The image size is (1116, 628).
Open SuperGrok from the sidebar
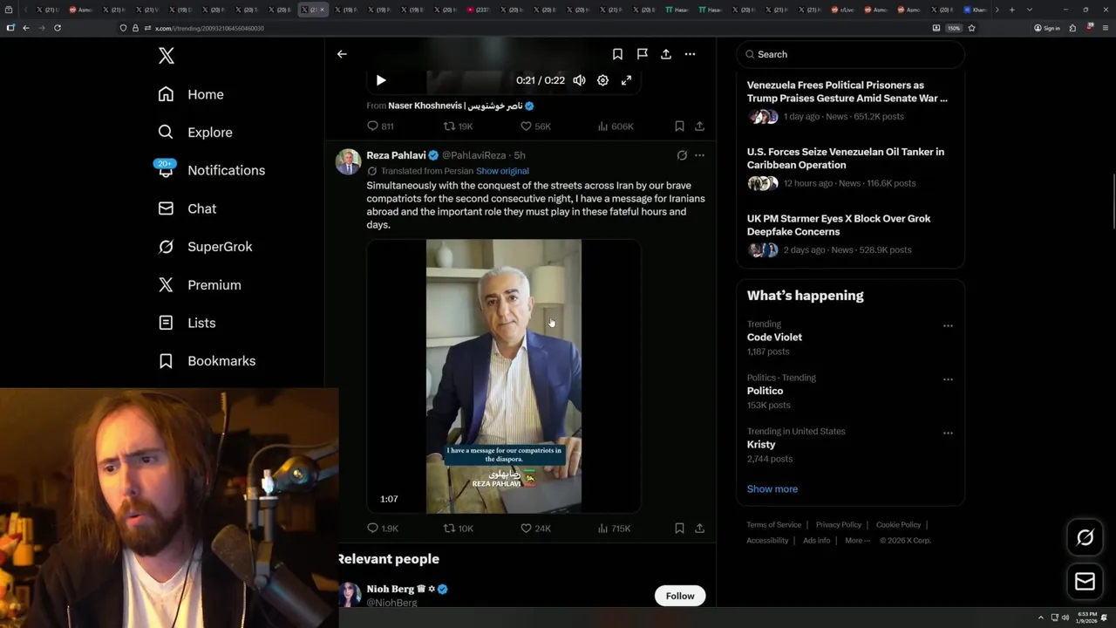pos(205,247)
